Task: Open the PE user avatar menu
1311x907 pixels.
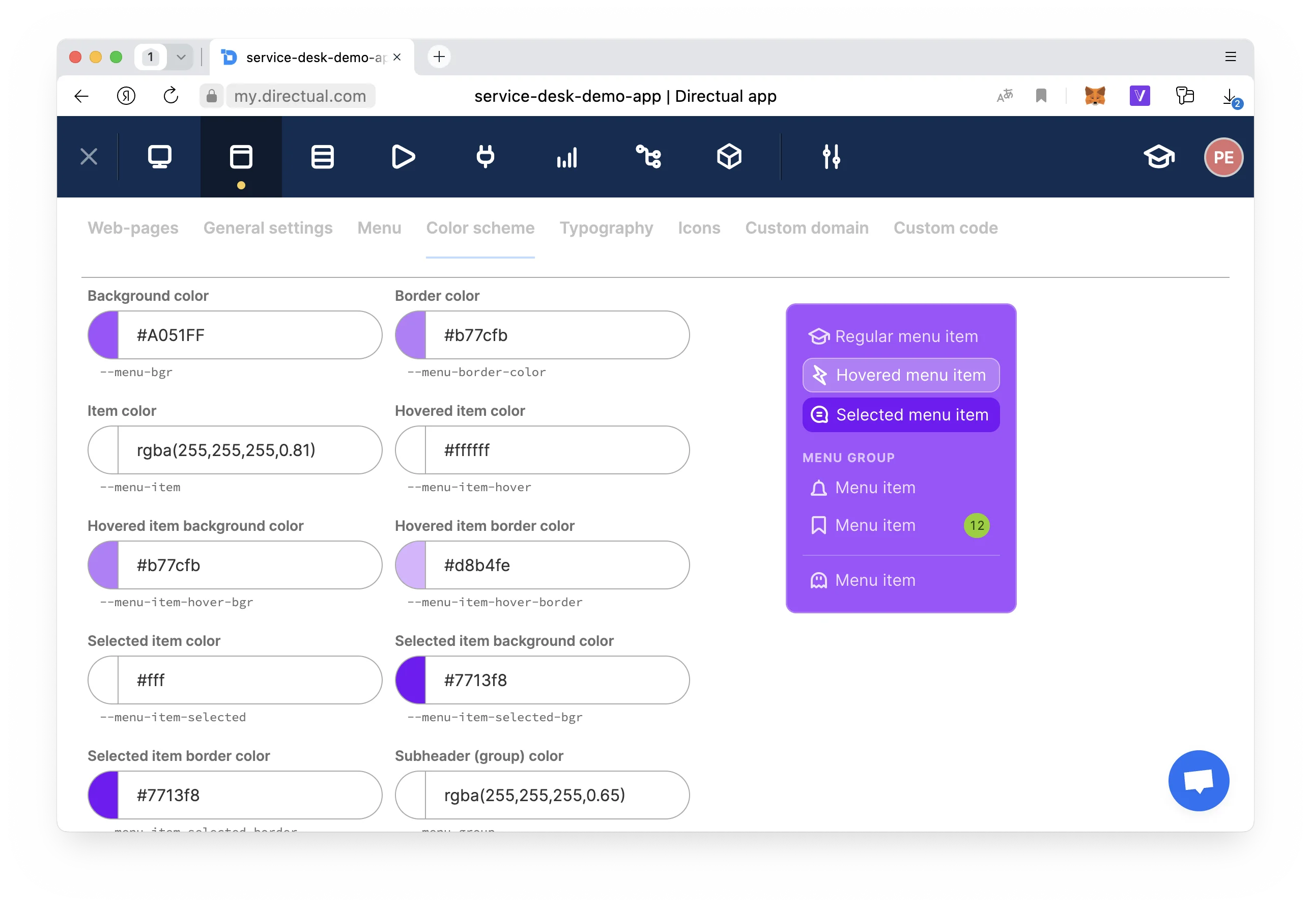Action: click(1223, 157)
